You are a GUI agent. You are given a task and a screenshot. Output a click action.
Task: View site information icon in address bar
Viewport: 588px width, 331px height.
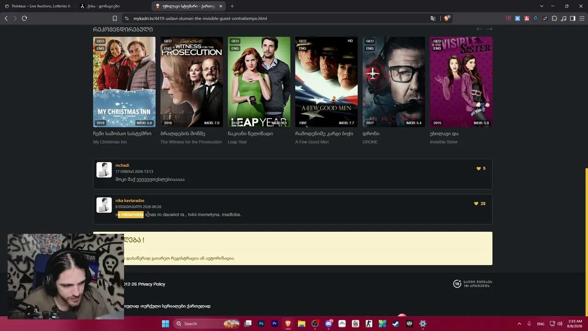[x=126, y=18]
